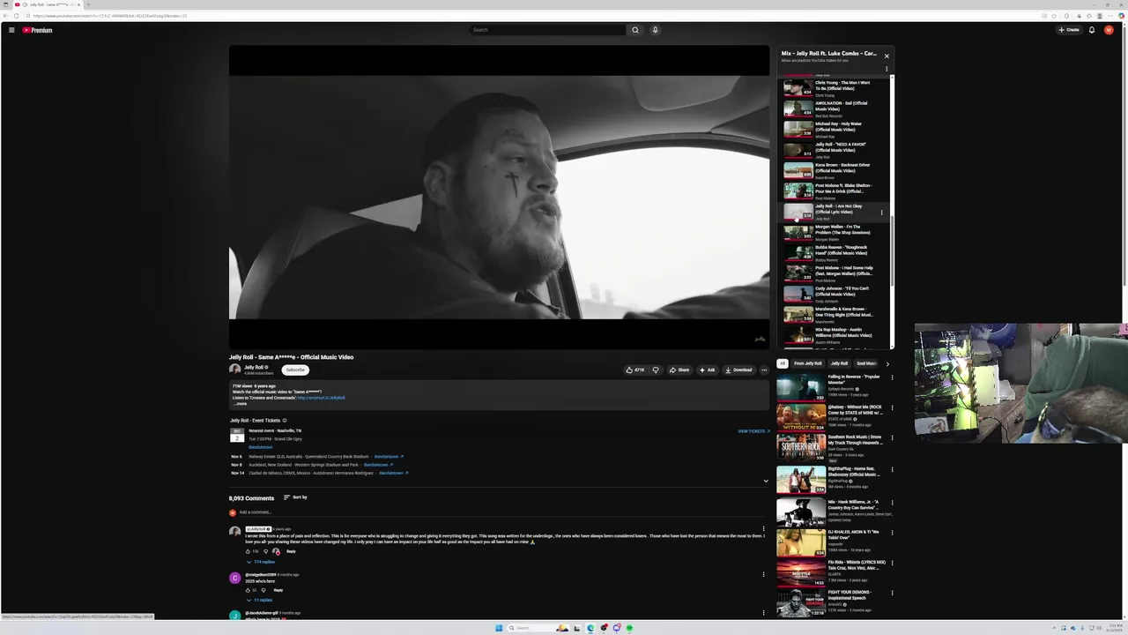
Task: Select Jelly Roll - NEED A FAVOR playlist item
Action: (835, 150)
